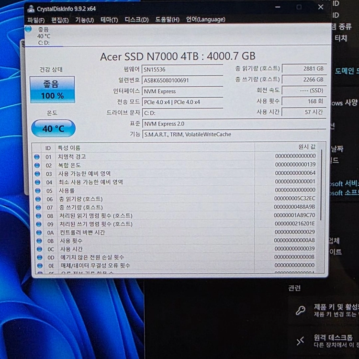Image resolution: width=359 pixels, height=359 pixels.
Task: Click the transfer mode field PCIe 4.0 x4
Action: click(x=182, y=102)
